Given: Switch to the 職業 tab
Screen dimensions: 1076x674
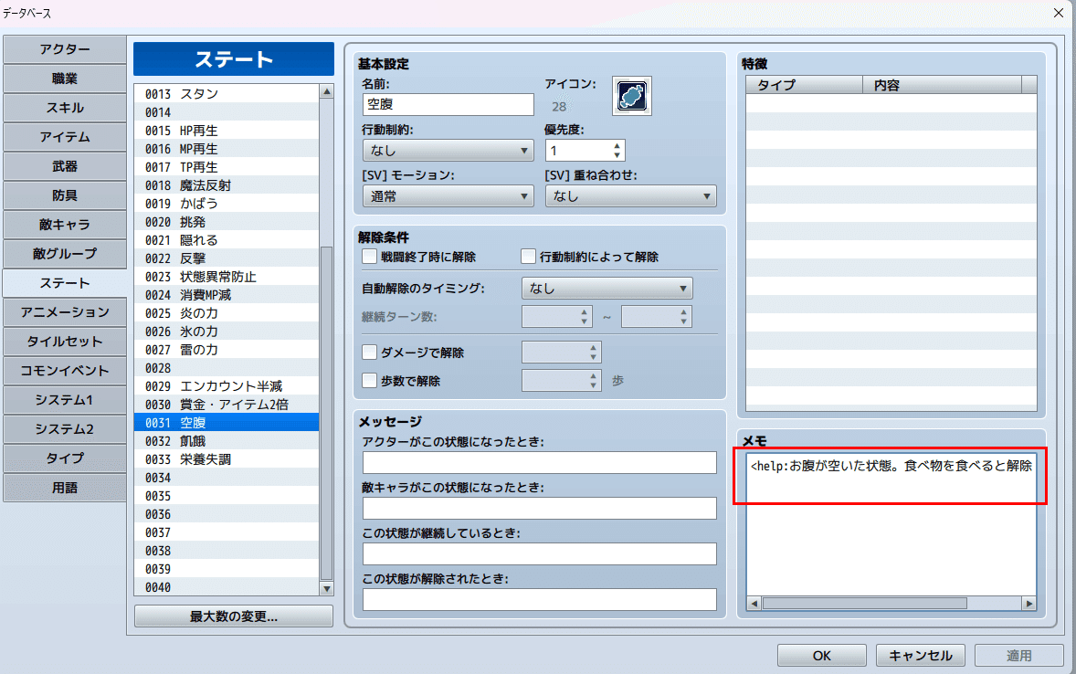Looking at the screenshot, I should click(65, 79).
